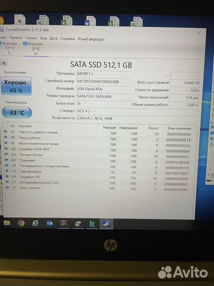Select raw value 000000000F3
Viewport: 214px width, 286px height.
(x=178, y=157)
